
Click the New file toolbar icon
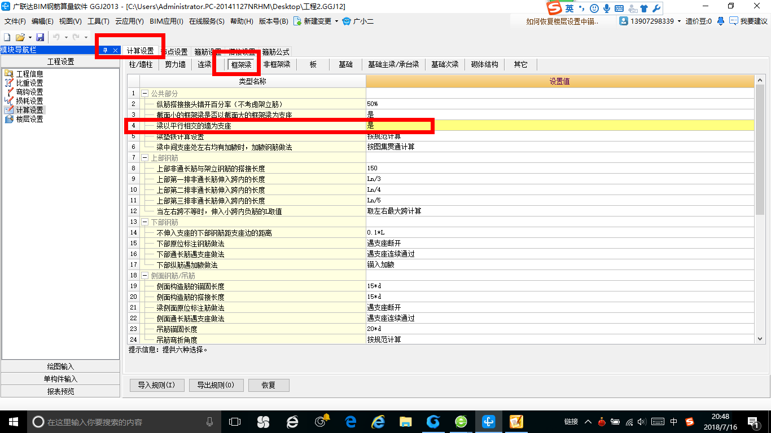pyautogui.click(x=7, y=37)
